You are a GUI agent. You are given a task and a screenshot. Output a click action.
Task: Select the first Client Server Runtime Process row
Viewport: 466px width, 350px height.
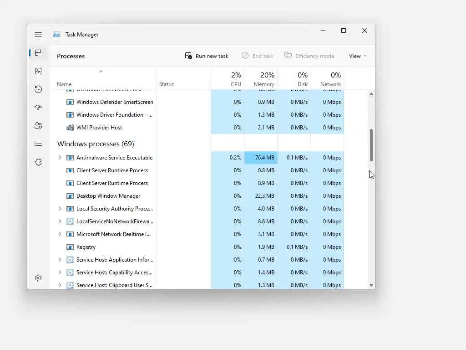point(197,170)
